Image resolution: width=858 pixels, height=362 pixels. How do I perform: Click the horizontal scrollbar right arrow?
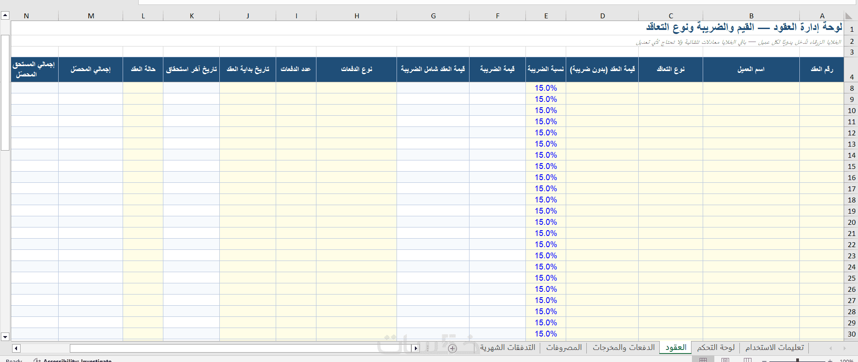tap(416, 348)
